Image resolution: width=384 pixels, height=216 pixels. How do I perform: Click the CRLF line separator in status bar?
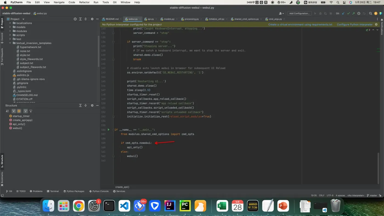(322, 195)
